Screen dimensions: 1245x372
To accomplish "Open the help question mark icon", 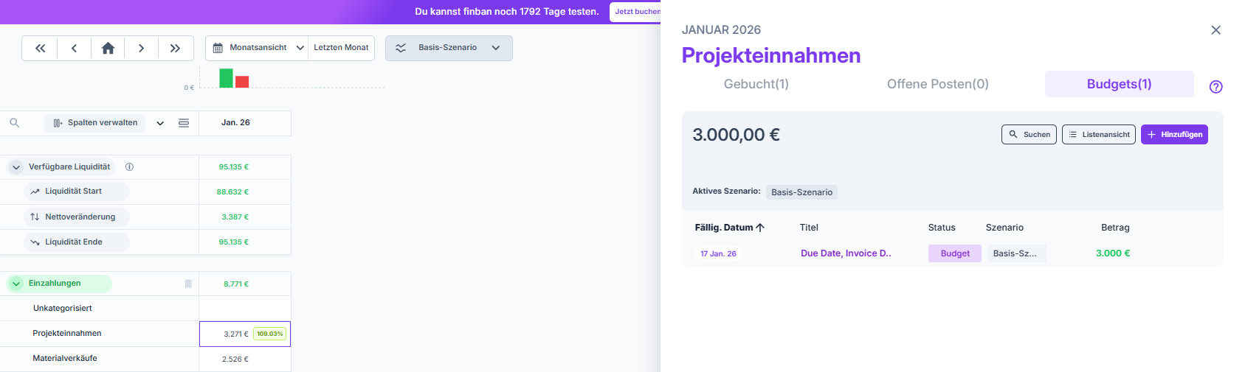I will click(x=1215, y=87).
